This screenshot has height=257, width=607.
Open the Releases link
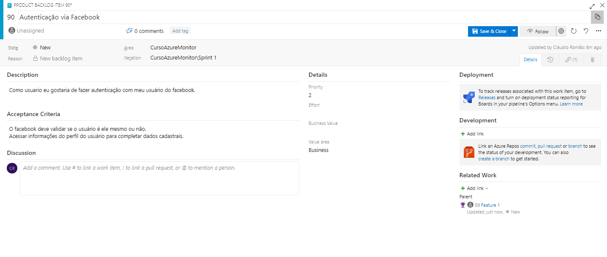(487, 97)
